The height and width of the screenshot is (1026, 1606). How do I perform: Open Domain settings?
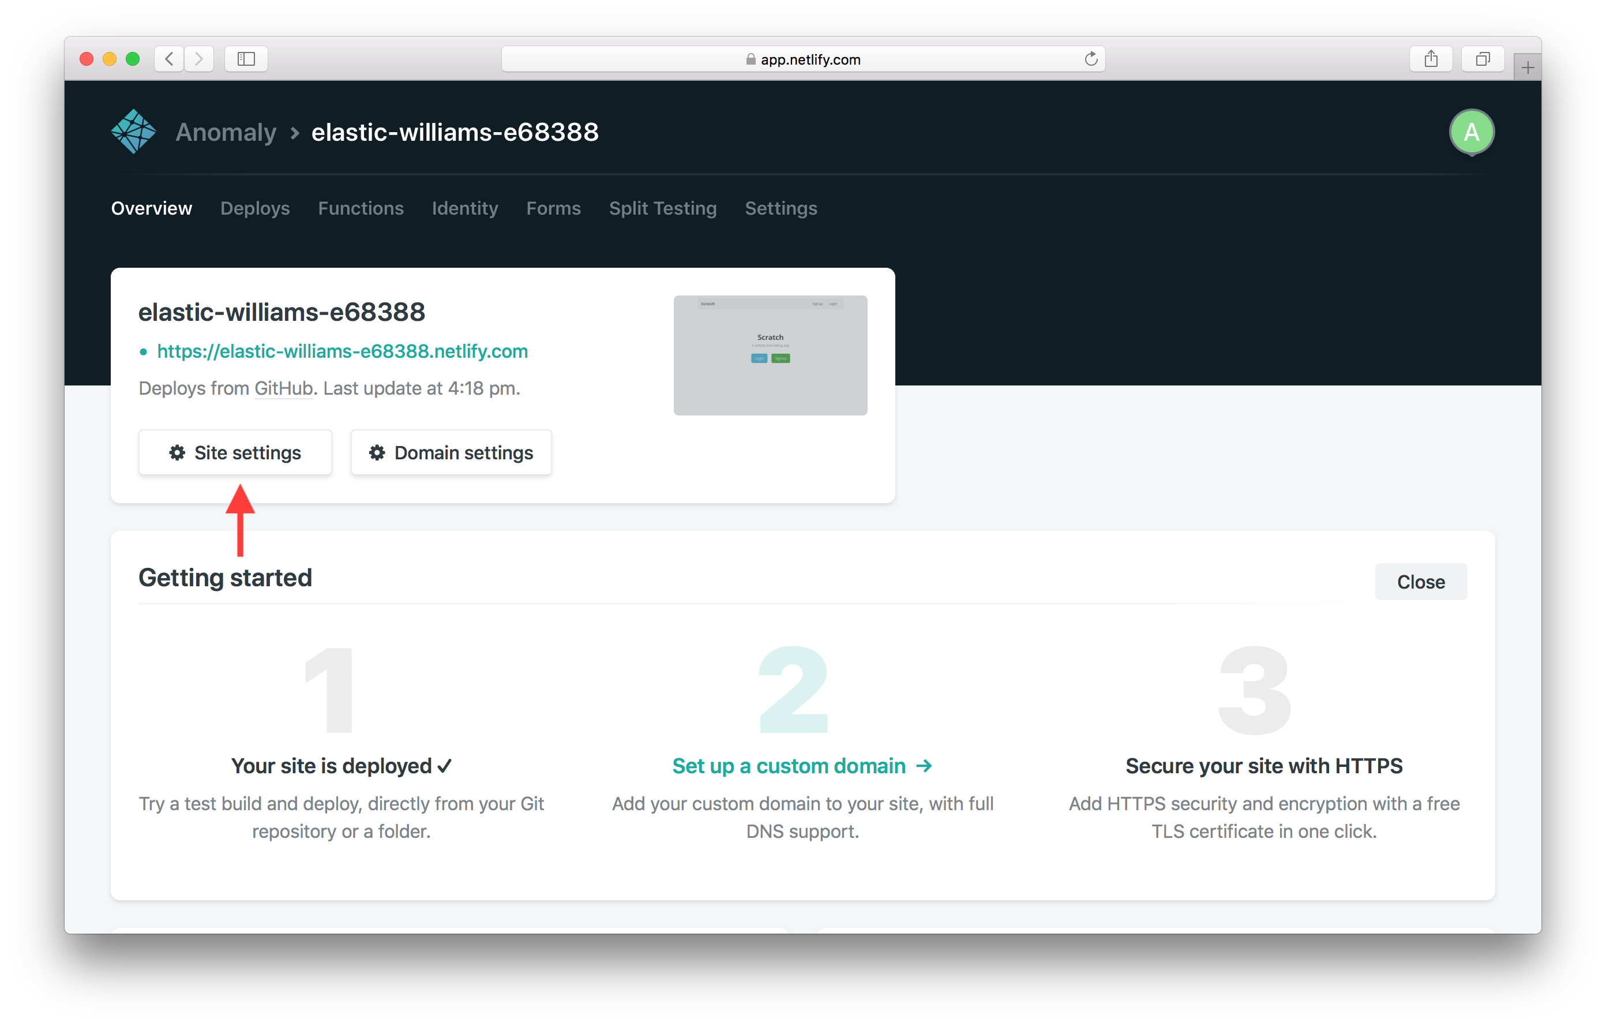[x=451, y=452]
